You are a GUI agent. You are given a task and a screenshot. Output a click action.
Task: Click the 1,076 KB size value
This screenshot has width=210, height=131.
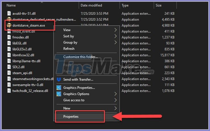[x=168, y=91]
